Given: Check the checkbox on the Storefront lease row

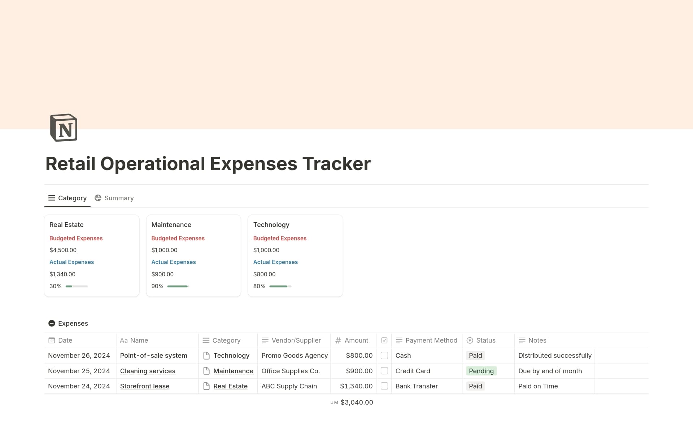Looking at the screenshot, I should (385, 386).
